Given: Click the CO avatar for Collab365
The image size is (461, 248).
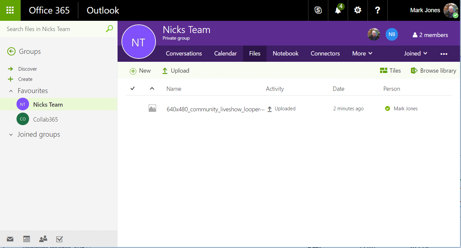Looking at the screenshot, I should (x=23, y=119).
